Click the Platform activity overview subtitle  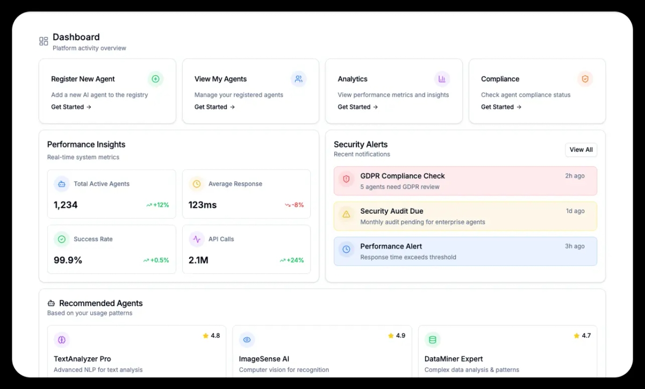pos(89,48)
